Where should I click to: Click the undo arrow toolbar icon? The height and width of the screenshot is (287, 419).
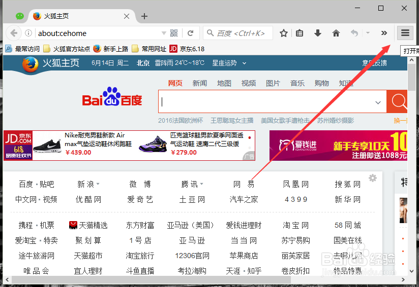coord(354,33)
